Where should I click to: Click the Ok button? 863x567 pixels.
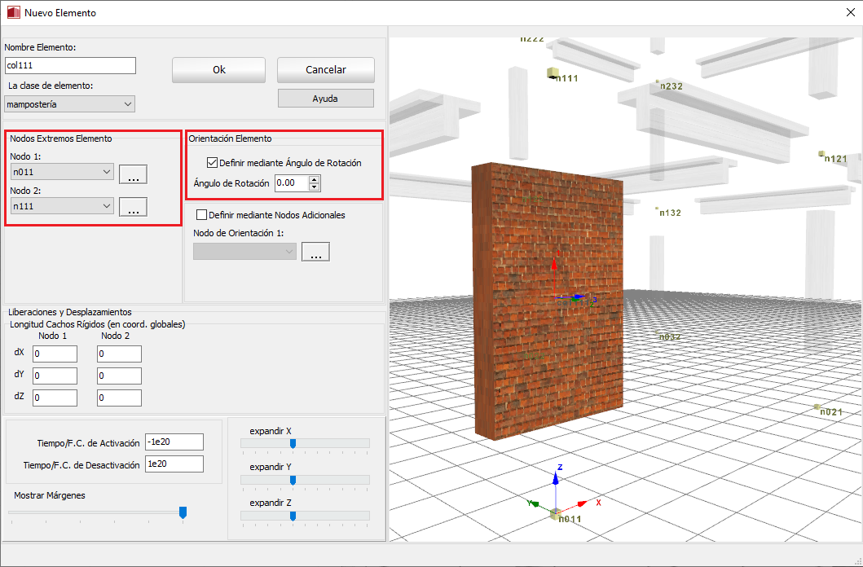(x=219, y=70)
